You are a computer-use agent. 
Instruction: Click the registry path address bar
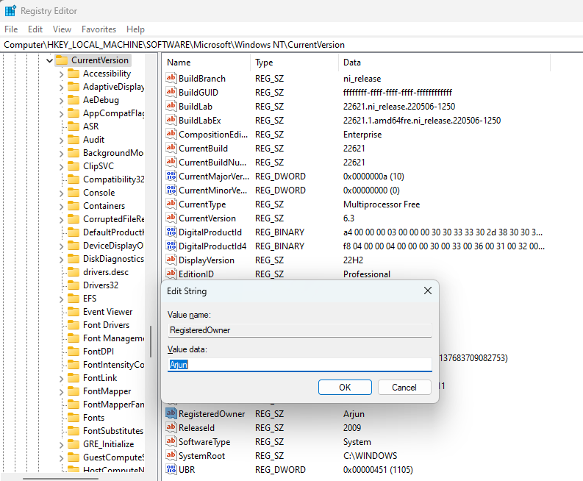pyautogui.click(x=291, y=45)
